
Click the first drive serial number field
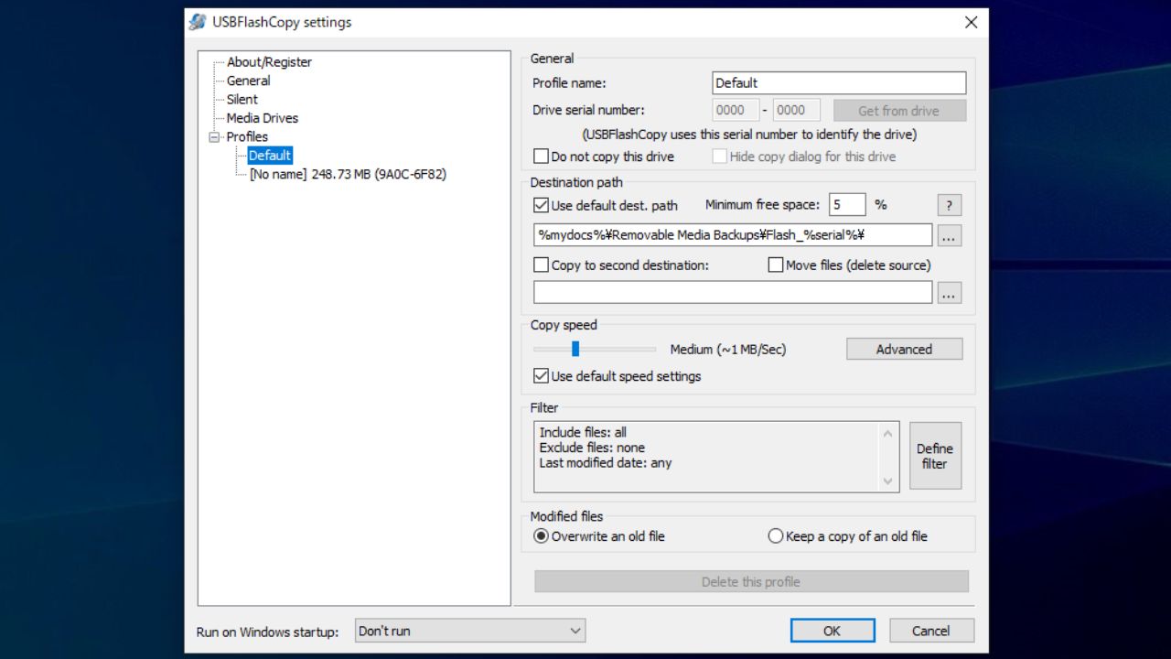[x=736, y=111]
